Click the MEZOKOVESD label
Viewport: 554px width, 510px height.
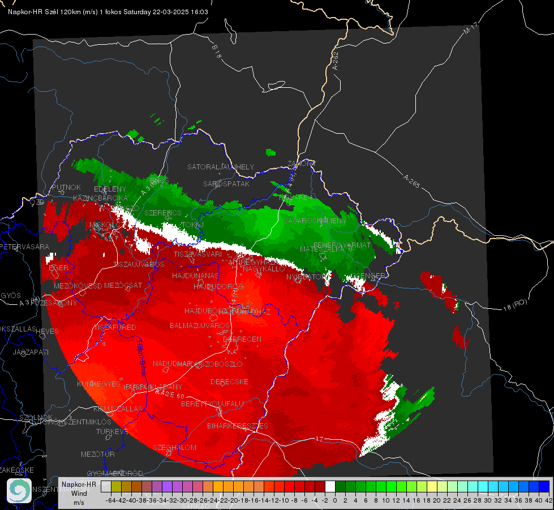(x=78, y=286)
